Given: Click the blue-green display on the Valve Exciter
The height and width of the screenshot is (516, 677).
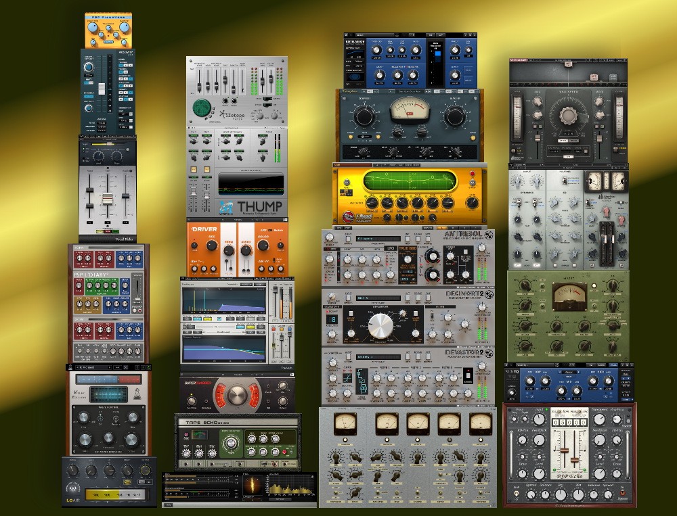Looking at the screenshot, I should [108, 395].
